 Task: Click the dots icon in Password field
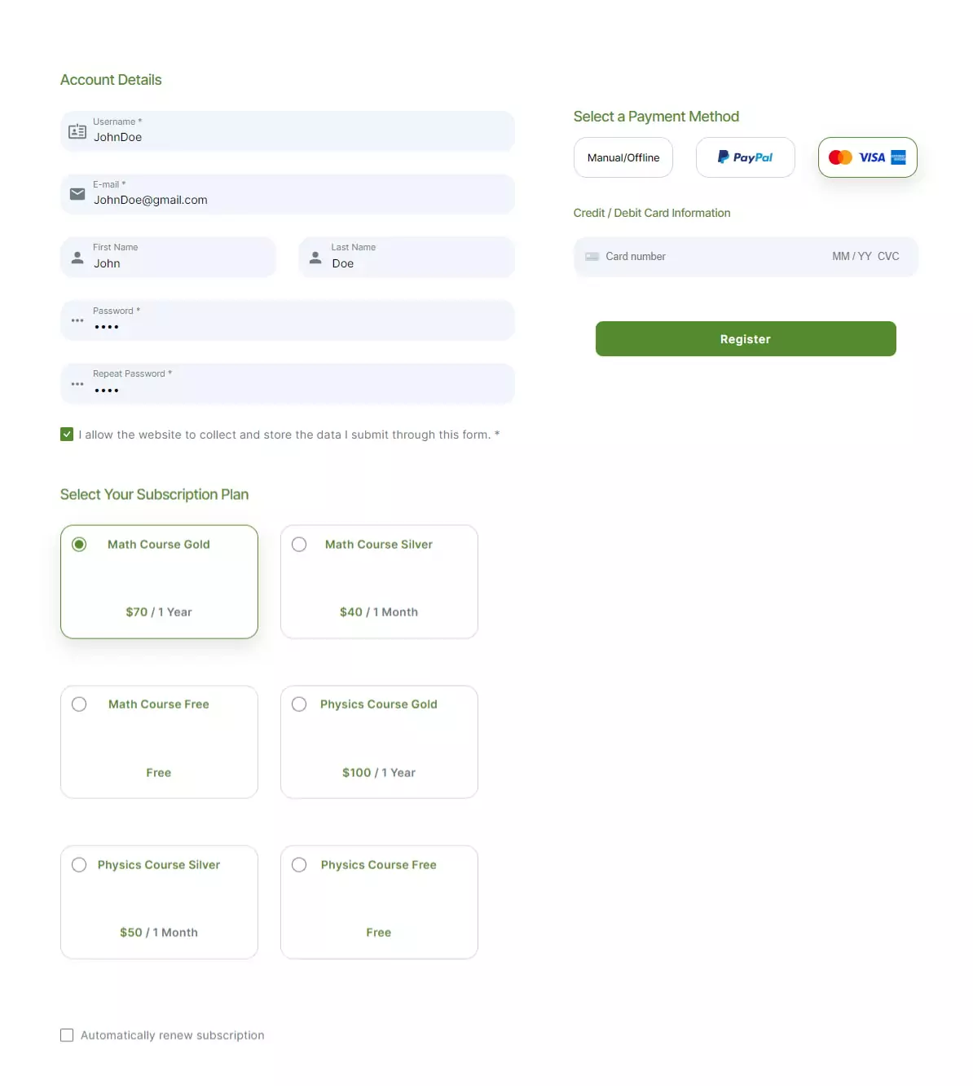pos(77,320)
